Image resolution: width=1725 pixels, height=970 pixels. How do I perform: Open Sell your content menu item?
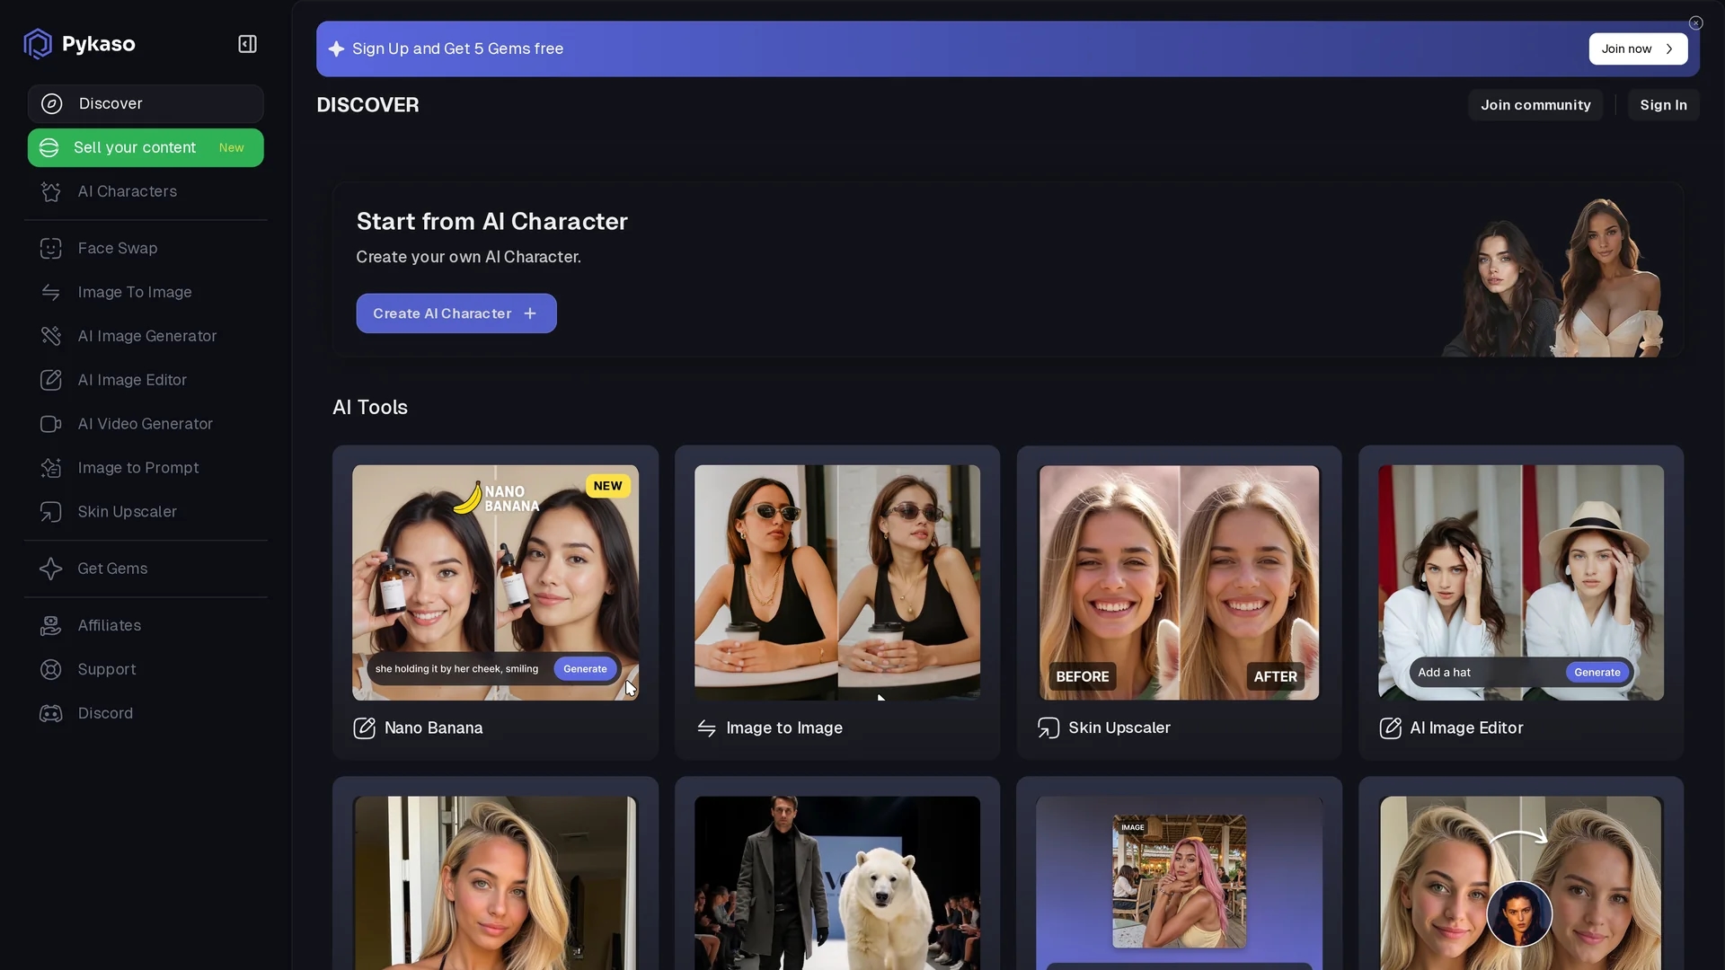[x=146, y=147]
